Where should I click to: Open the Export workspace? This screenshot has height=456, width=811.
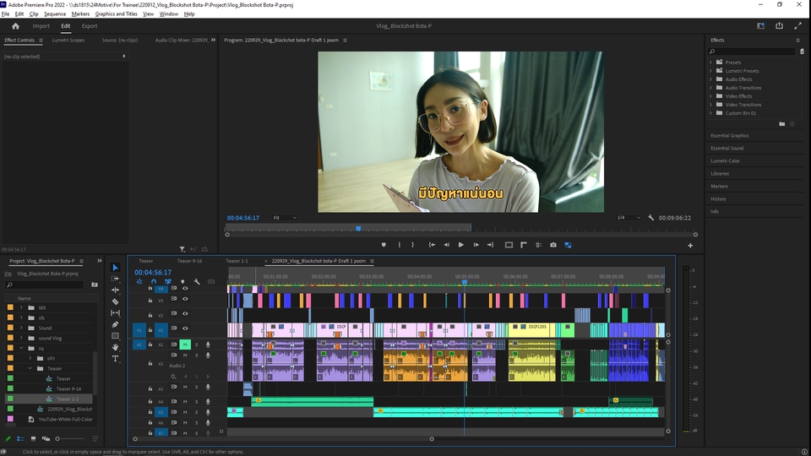pos(90,26)
